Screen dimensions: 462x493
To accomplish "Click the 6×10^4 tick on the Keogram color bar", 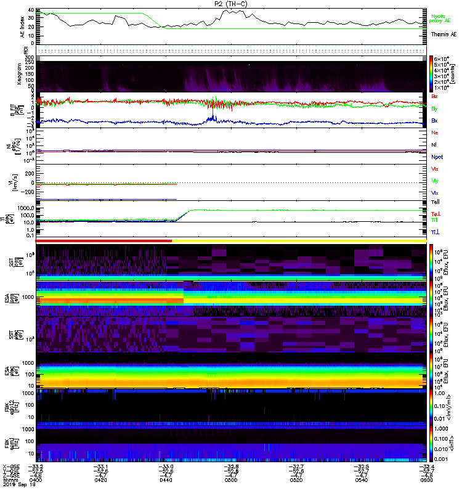I will click(x=441, y=59).
